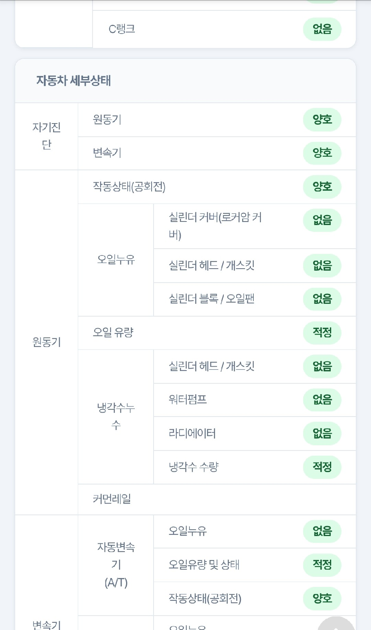Image resolution: width=371 pixels, height=630 pixels.
Task: Tap 양호 badge for 자동변속기 작동상태(공회전)
Action: [x=322, y=598]
